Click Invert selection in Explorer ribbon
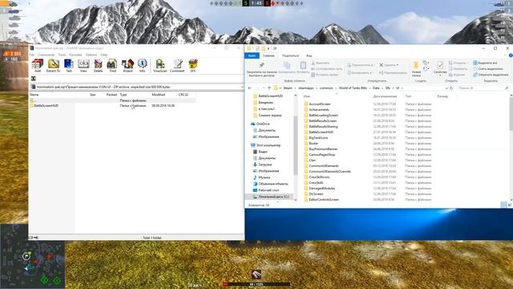The height and width of the screenshot is (289, 513). pyautogui.click(x=491, y=75)
